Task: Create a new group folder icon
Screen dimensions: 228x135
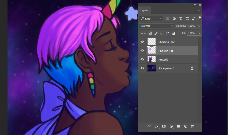Action: 178,126
